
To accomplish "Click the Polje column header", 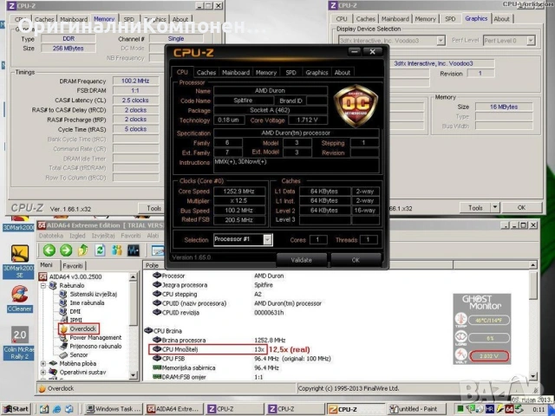I will [153, 265].
